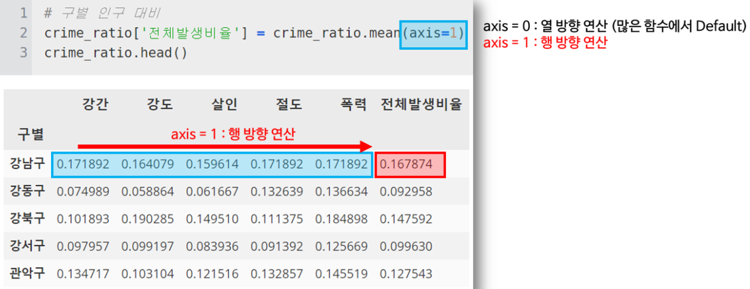Image resolution: width=750 pixels, height=289 pixels.
Task: Click 강북구 절도 value 0.111375
Action: click(277, 219)
